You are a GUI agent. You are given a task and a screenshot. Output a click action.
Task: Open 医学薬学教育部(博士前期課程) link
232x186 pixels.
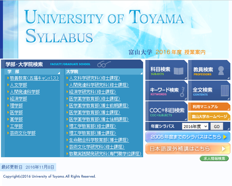click(99, 106)
